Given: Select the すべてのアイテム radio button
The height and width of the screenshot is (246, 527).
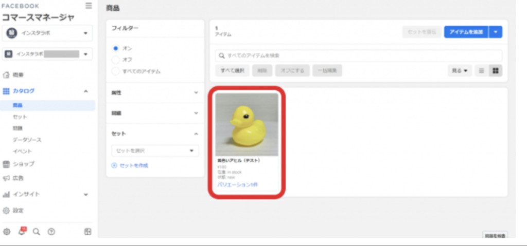Looking at the screenshot, I should pyautogui.click(x=116, y=71).
